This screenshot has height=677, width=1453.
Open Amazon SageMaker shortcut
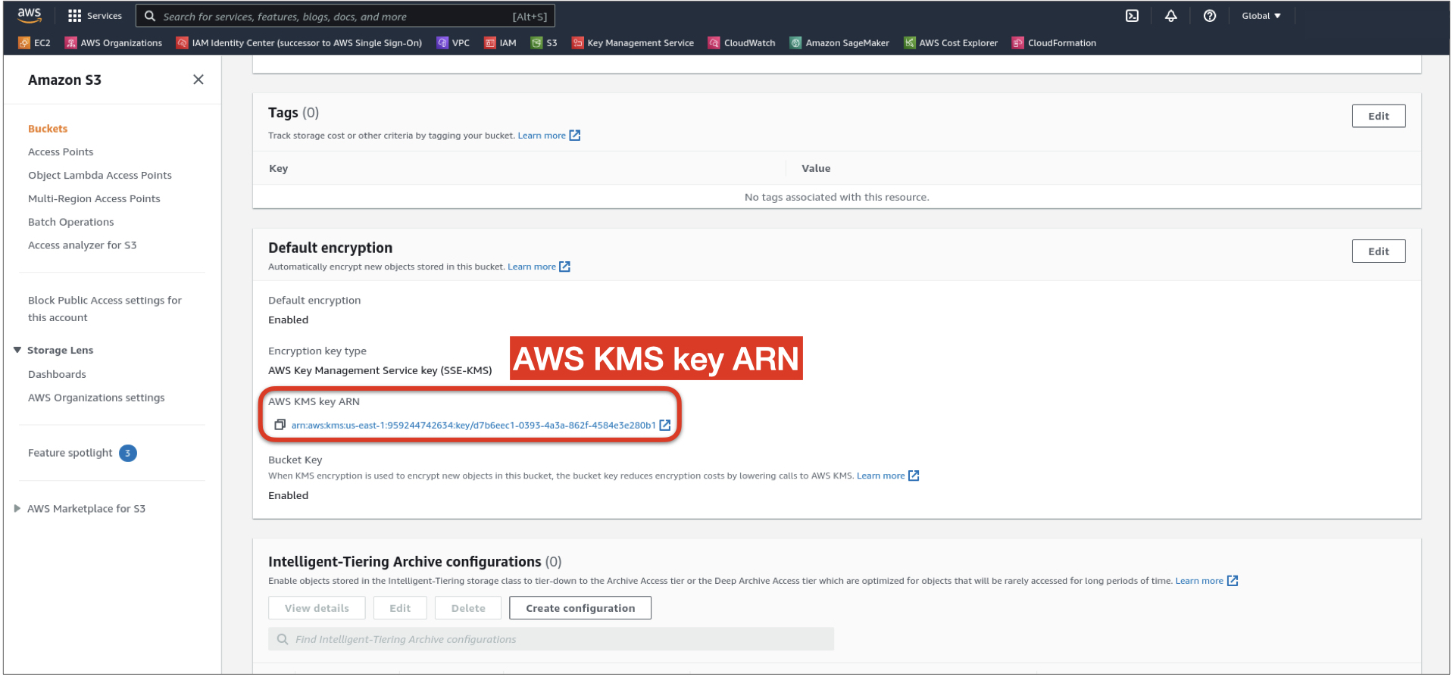pos(839,43)
